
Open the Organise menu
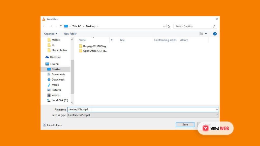click(51, 34)
